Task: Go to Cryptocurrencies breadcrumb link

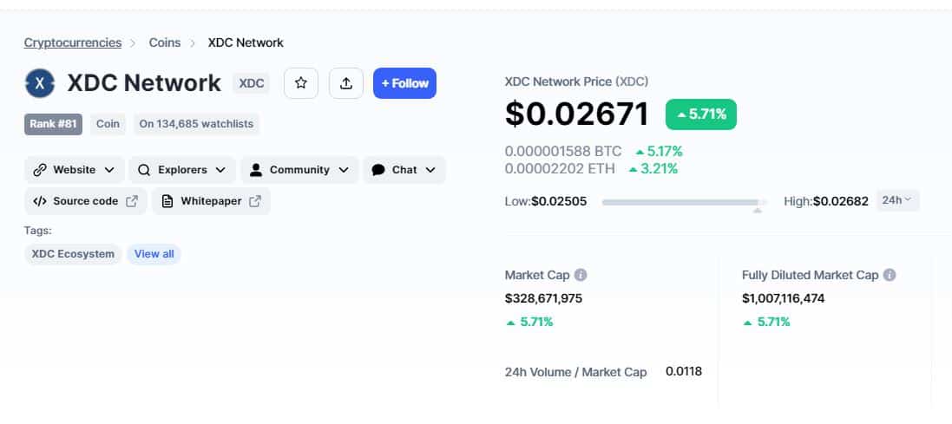Action: point(73,42)
